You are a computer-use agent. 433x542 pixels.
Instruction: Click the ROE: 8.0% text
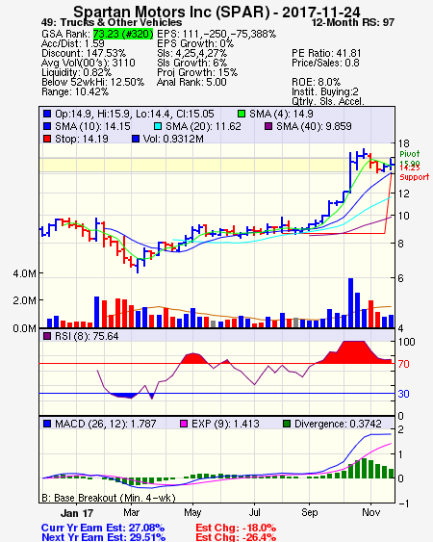316,82
